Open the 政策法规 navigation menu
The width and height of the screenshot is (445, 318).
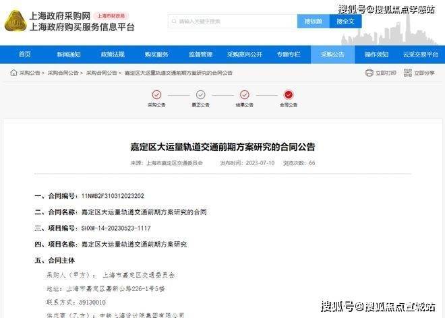pyautogui.click(x=113, y=54)
